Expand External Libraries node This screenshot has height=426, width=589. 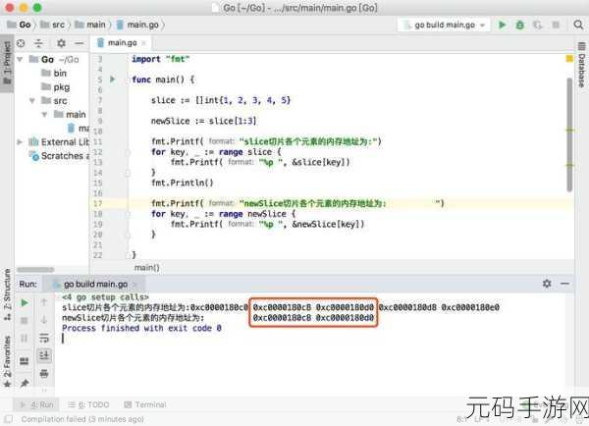pos(20,142)
